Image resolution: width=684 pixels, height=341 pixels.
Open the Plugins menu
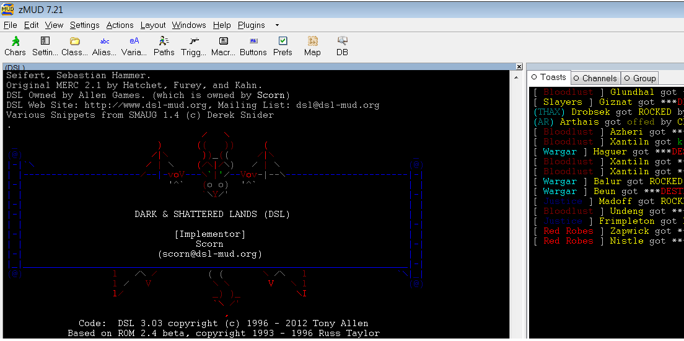tap(252, 25)
